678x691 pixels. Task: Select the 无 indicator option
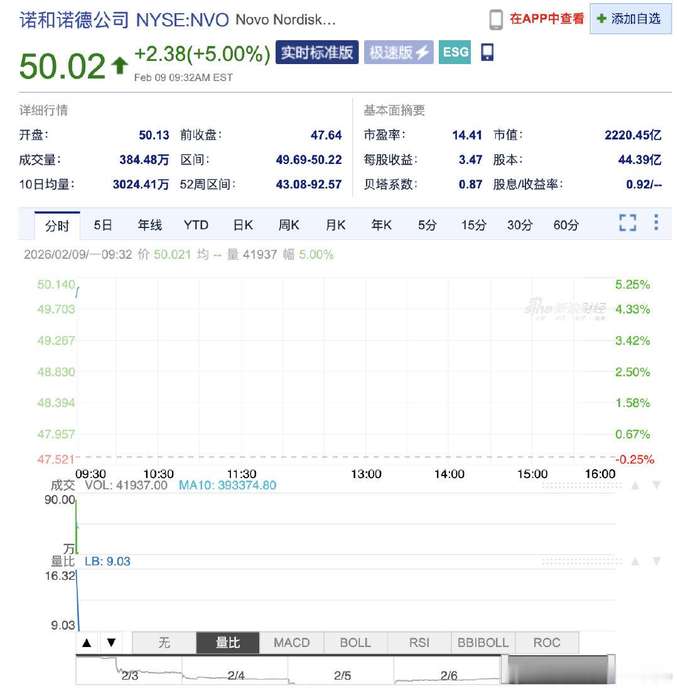[164, 643]
